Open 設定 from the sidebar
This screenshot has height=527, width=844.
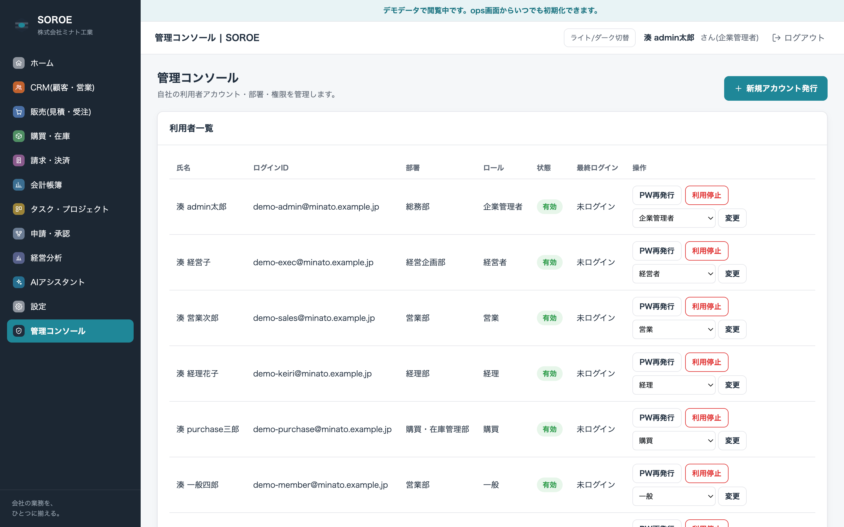(70, 306)
